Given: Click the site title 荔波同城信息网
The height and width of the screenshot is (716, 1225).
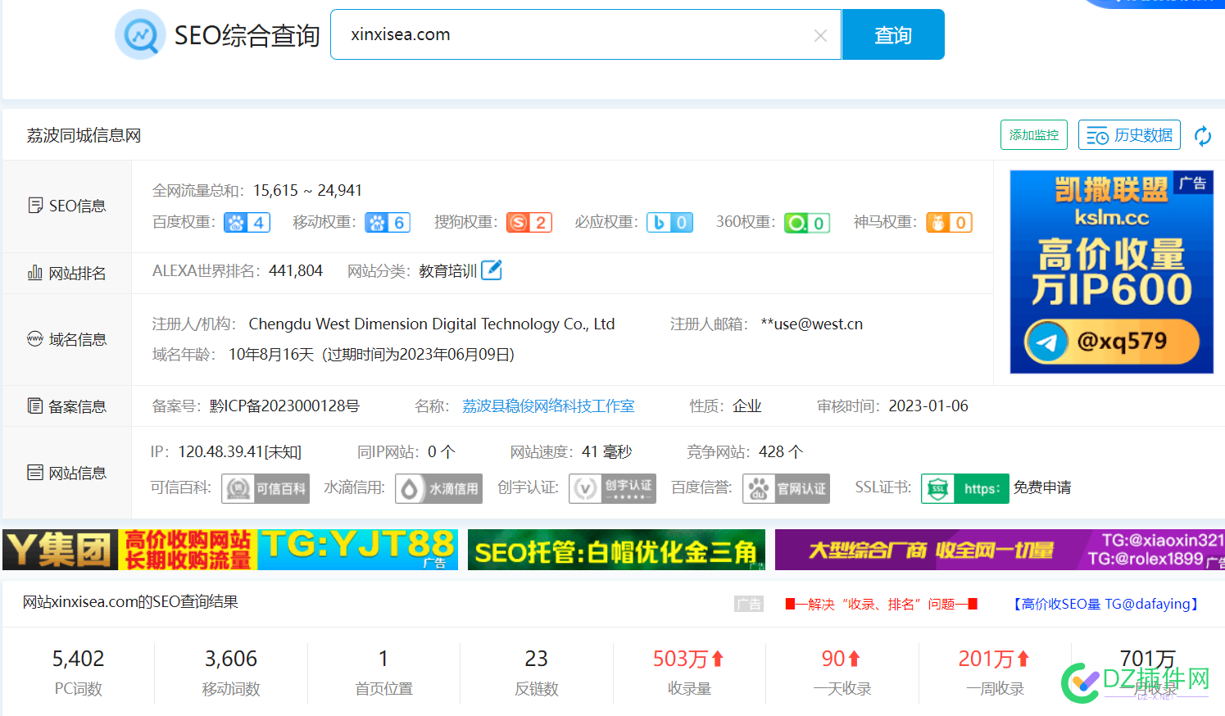Looking at the screenshot, I should (84, 135).
